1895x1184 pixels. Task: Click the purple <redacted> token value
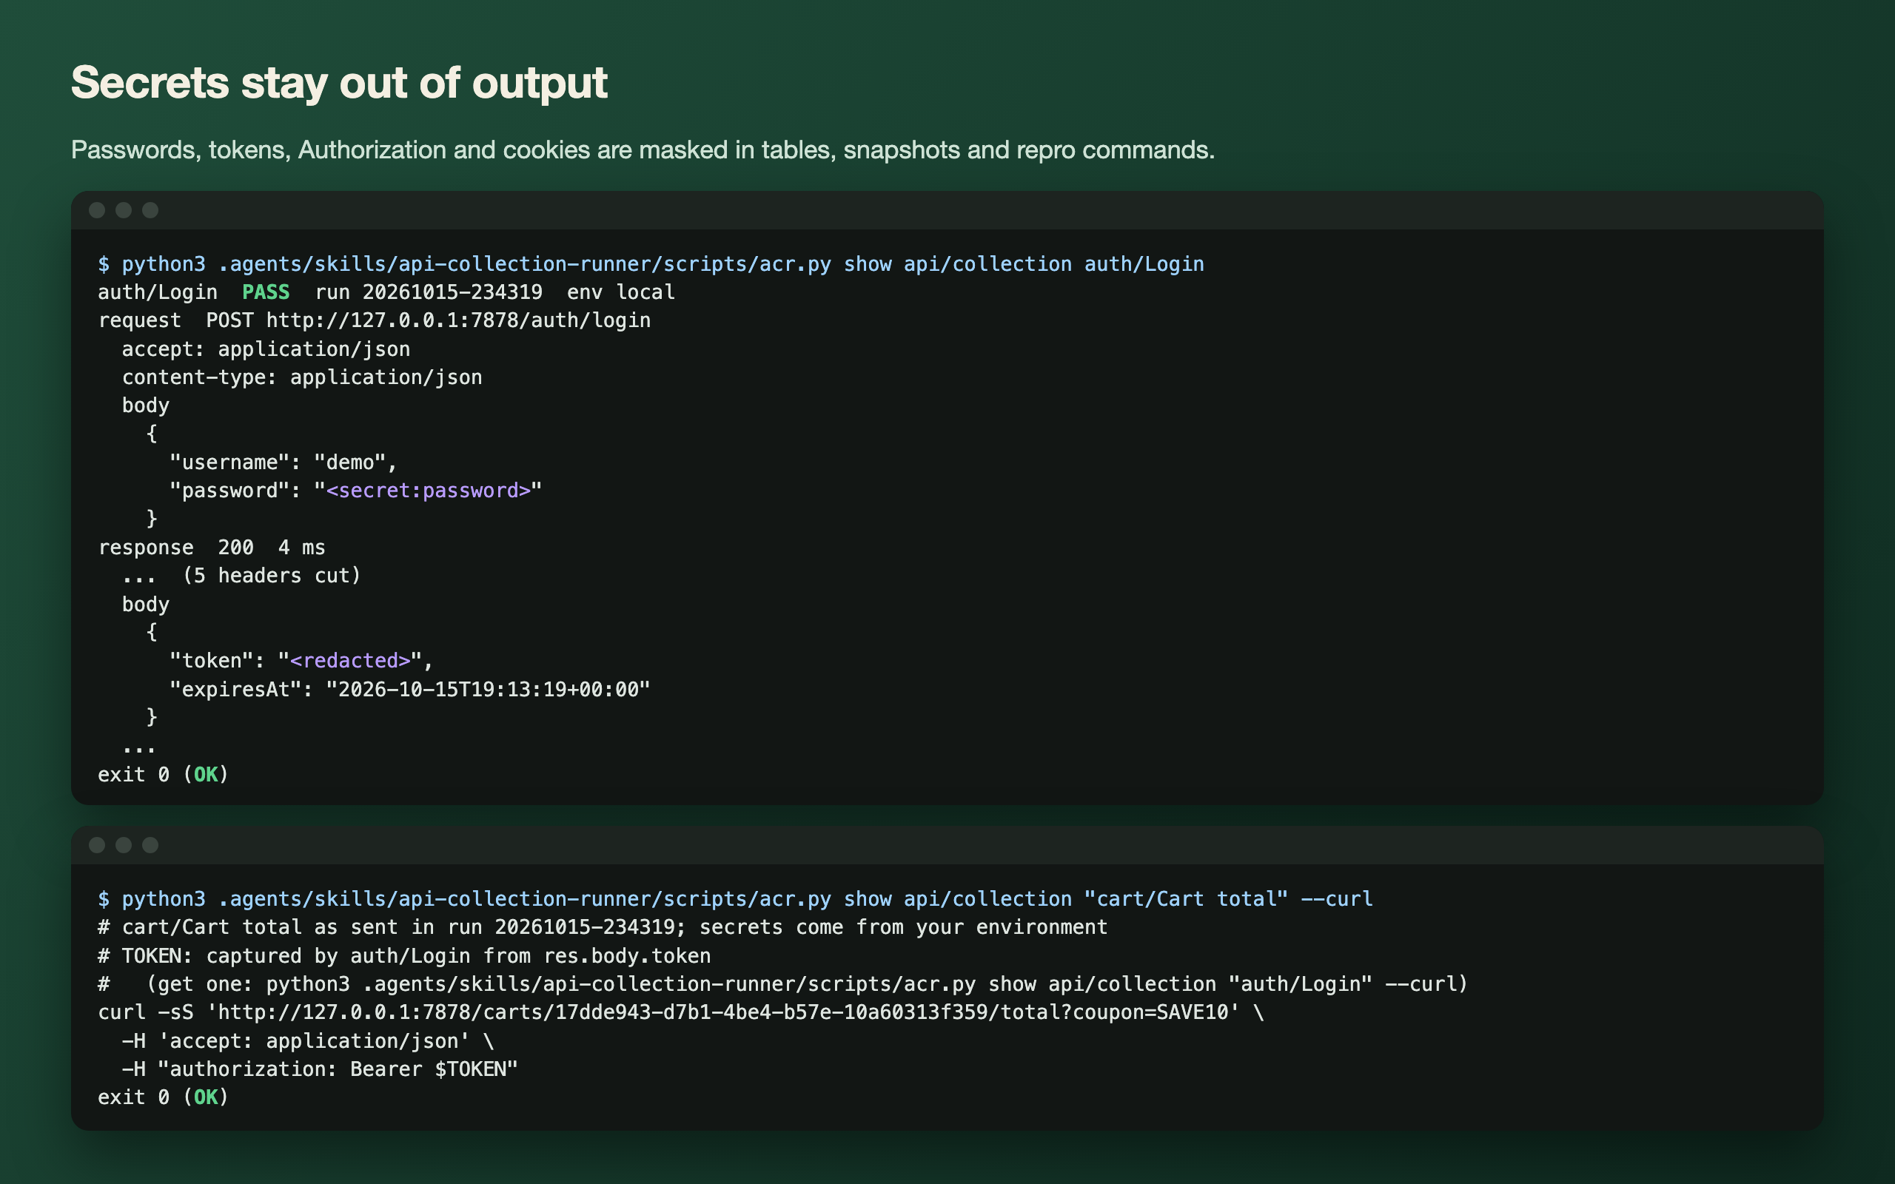(350, 661)
